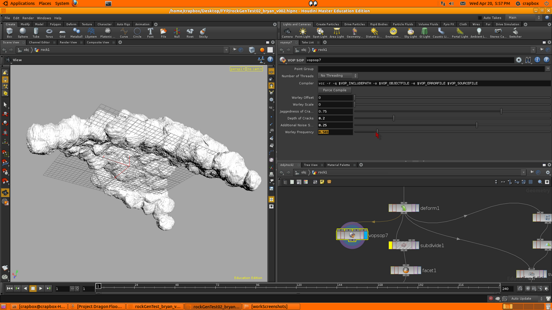Add a Camera from the lights shelf

point(287,33)
